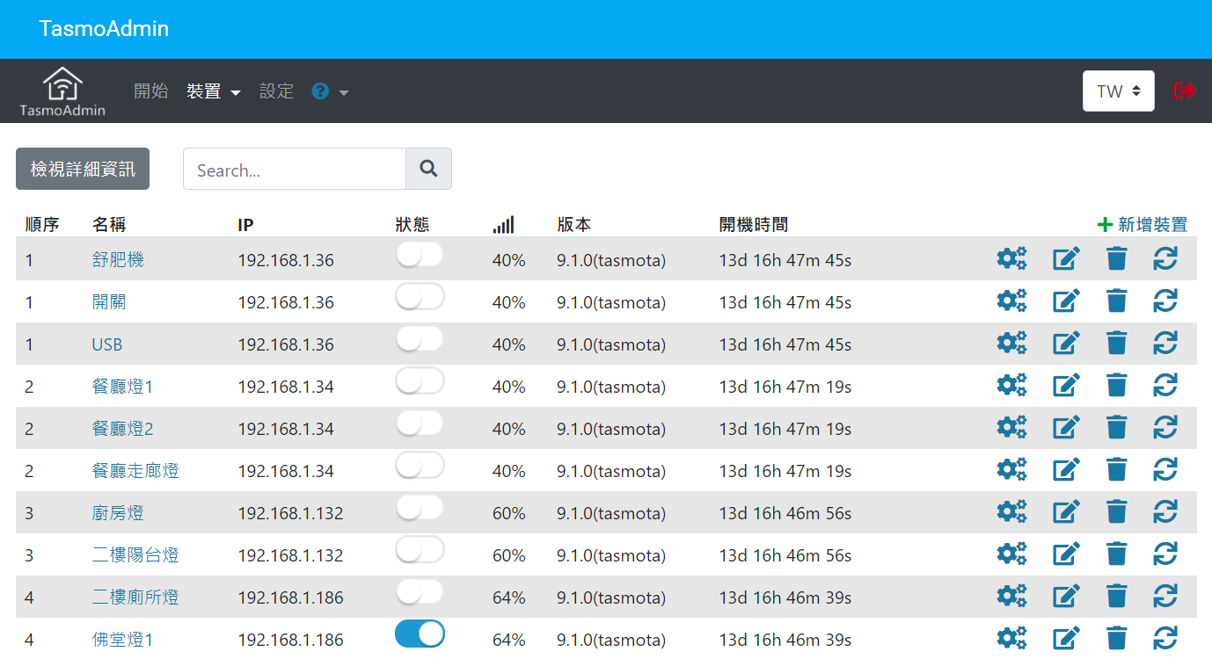
Task: Focus the Search input field
Action: (x=294, y=169)
